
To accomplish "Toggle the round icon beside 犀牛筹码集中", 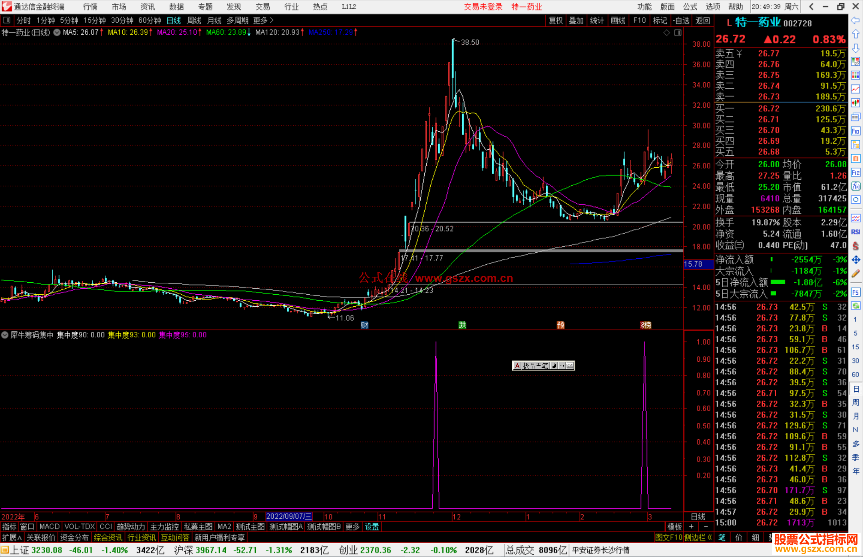I will [x=5, y=335].
